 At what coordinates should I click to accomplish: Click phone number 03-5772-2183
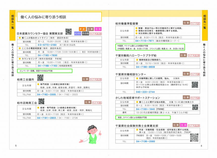(x=47, y=45)
